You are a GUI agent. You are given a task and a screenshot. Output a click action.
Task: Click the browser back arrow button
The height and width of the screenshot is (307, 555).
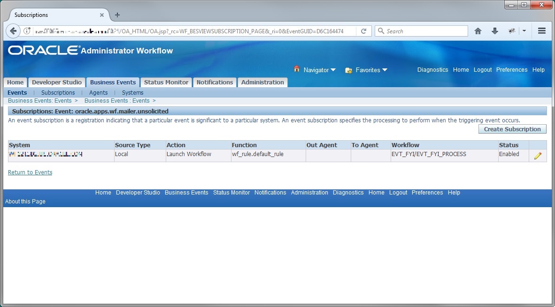click(x=13, y=31)
